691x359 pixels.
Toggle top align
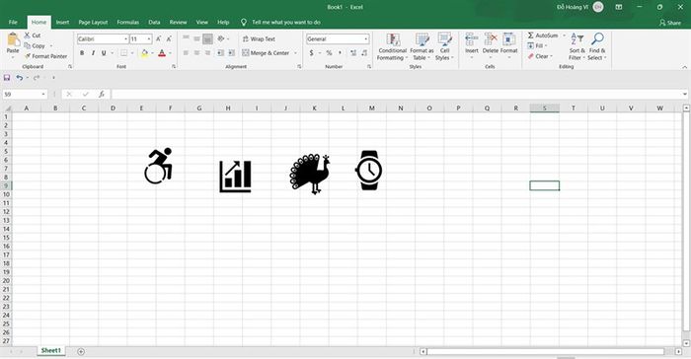(186, 39)
